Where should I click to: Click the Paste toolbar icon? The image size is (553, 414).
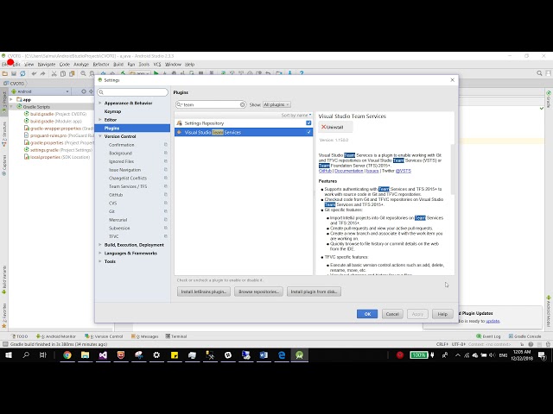[72, 73]
